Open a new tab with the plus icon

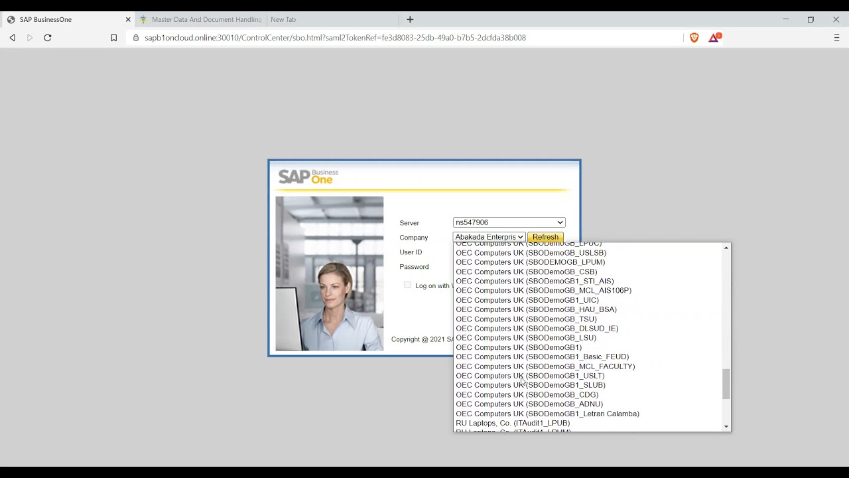tap(410, 19)
